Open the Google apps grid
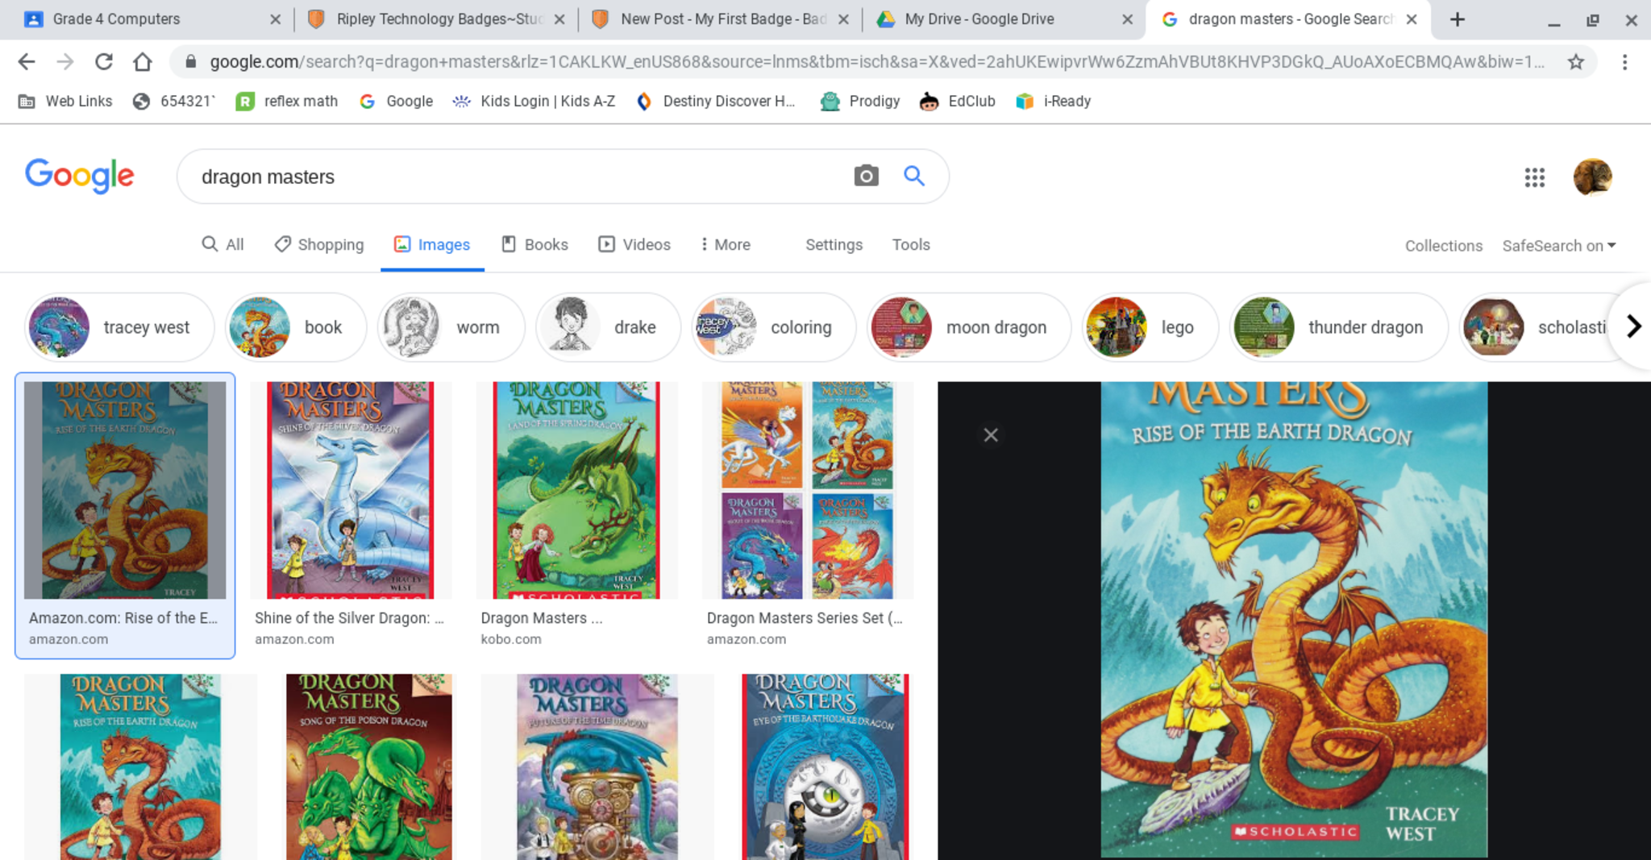The image size is (1651, 860). pos(1534,177)
